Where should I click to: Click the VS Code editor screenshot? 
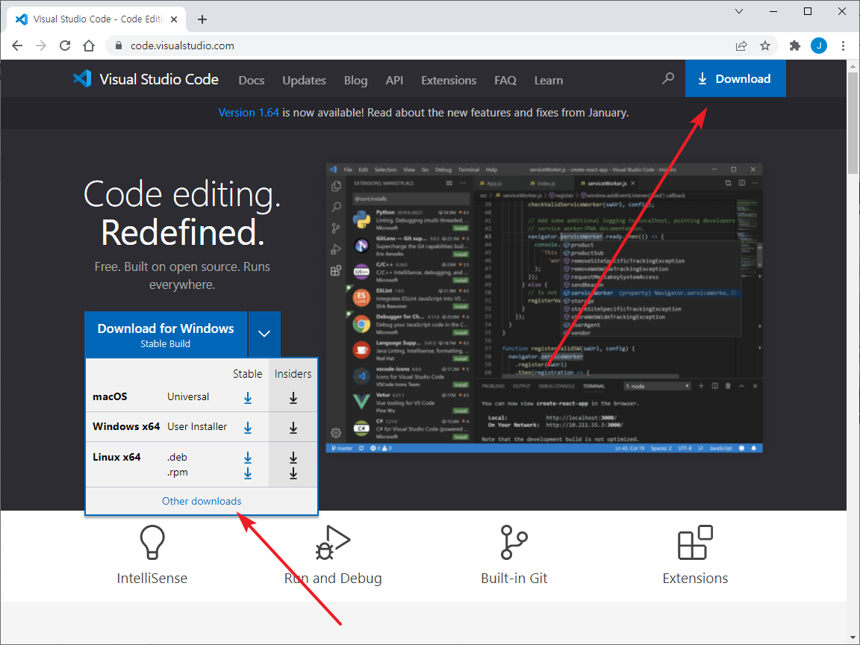coord(544,308)
